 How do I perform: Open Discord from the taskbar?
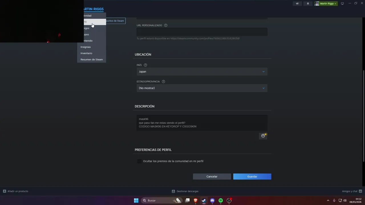point(212,200)
